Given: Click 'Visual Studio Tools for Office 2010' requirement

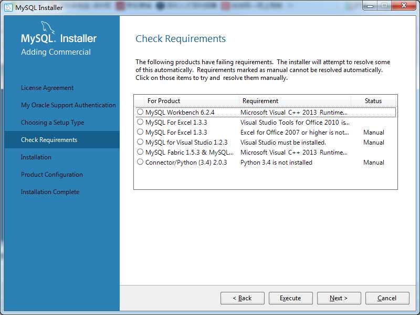Looking at the screenshot, I should (295, 123).
